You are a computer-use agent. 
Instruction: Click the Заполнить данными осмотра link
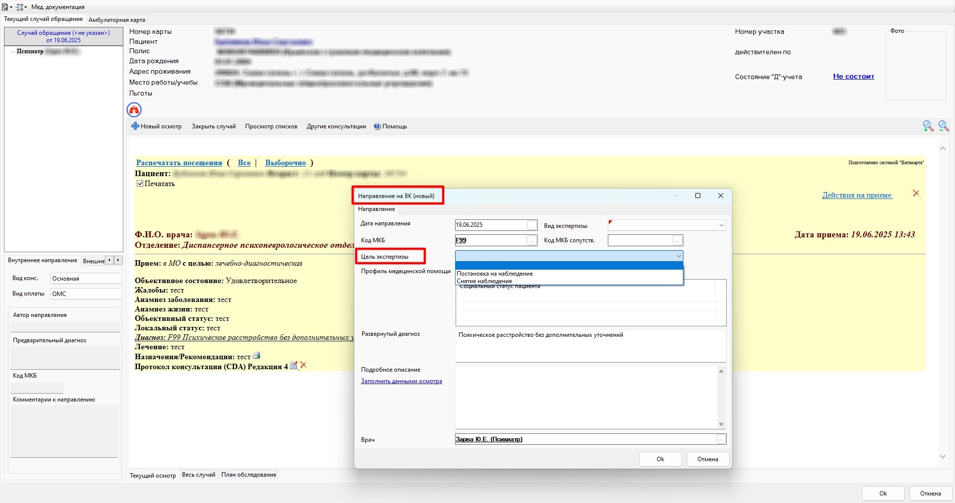(401, 381)
